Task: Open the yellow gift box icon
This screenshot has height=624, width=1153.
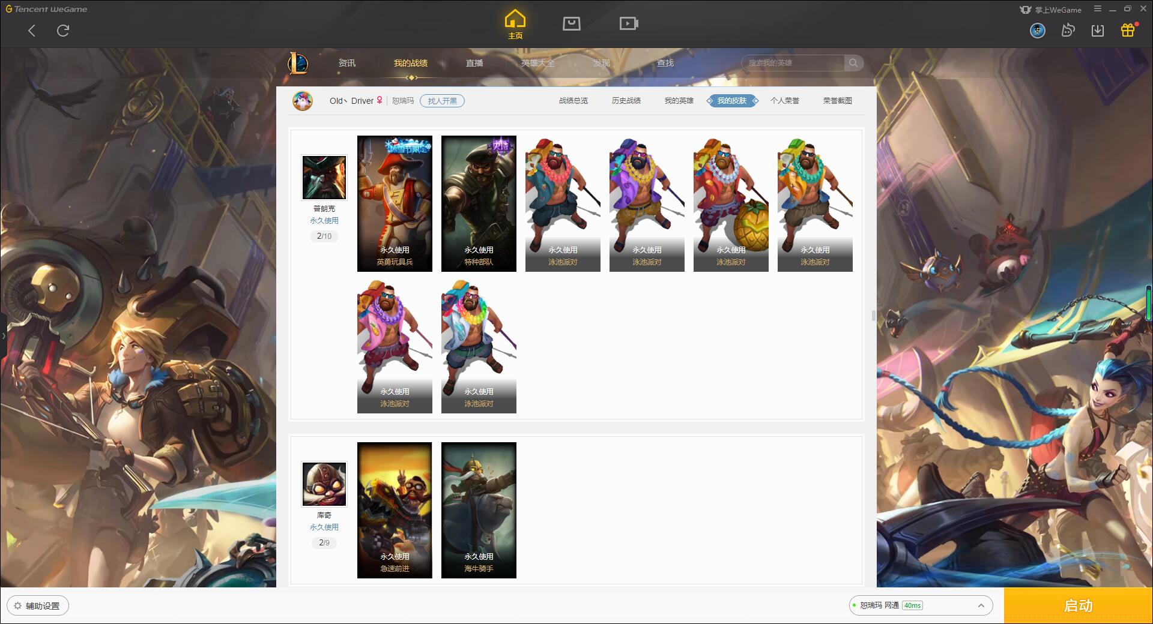Action: coord(1128,30)
